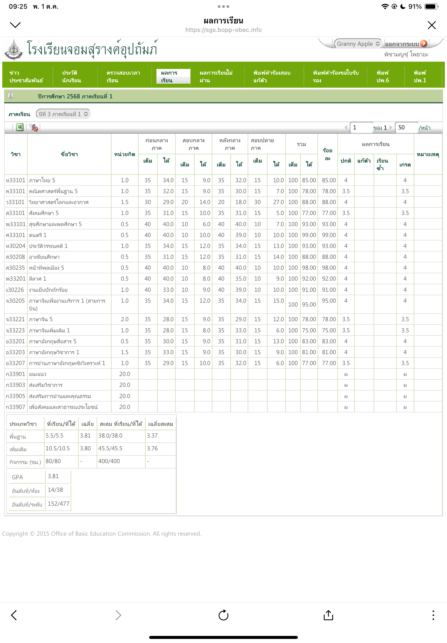
Task: Open the Granny Apple theme dropdown
Action: tap(358, 44)
